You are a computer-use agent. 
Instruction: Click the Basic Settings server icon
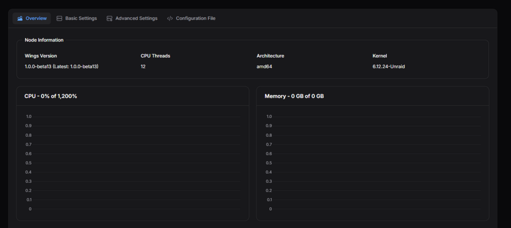(x=59, y=18)
